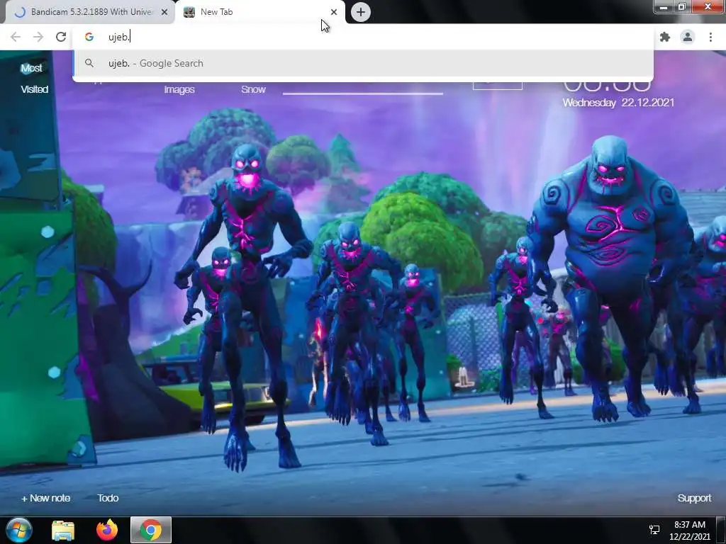Open the Support link

[694, 498]
